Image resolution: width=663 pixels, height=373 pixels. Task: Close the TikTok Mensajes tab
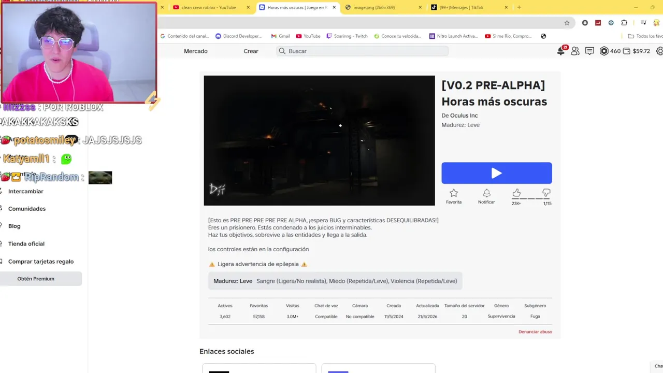point(506,7)
